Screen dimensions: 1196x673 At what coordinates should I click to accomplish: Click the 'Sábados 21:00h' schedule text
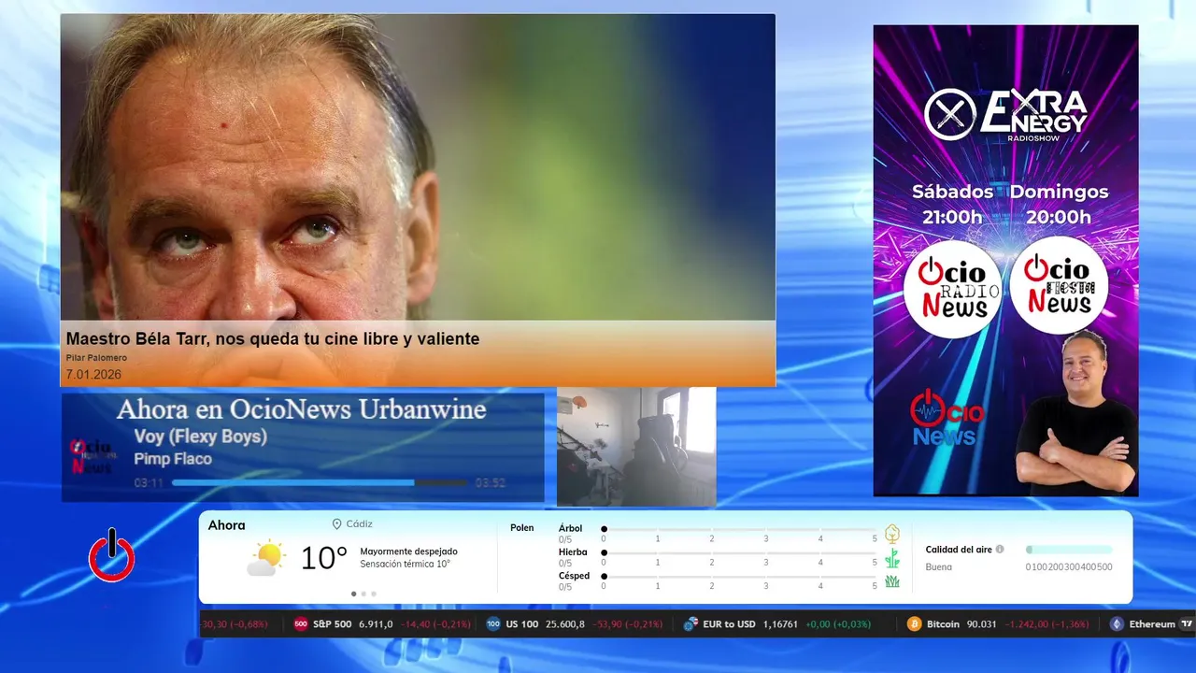click(x=952, y=204)
